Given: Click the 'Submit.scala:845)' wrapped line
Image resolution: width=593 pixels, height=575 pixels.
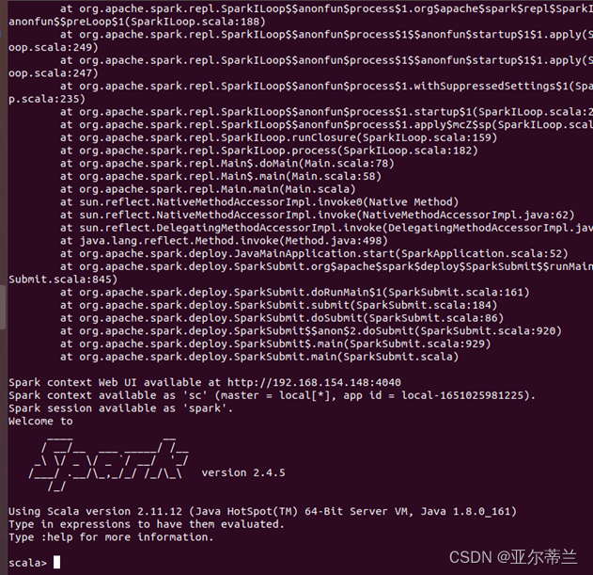Looking at the screenshot, I should (63, 280).
